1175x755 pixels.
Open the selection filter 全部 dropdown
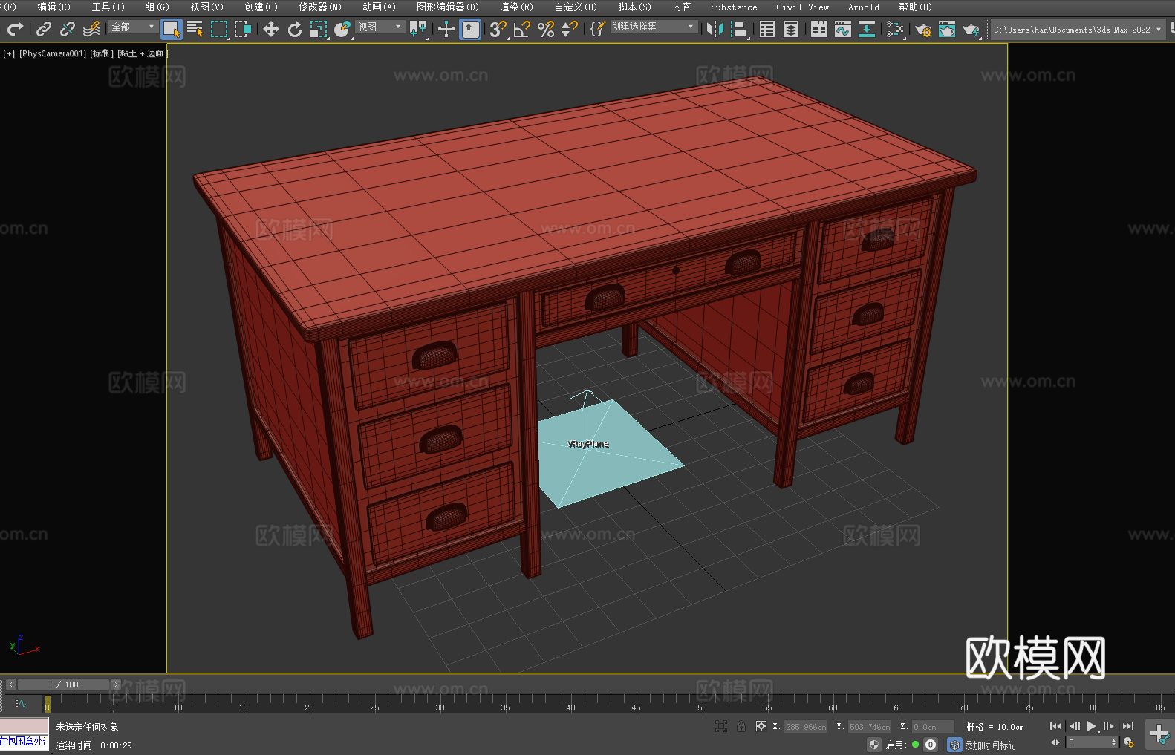tap(133, 27)
